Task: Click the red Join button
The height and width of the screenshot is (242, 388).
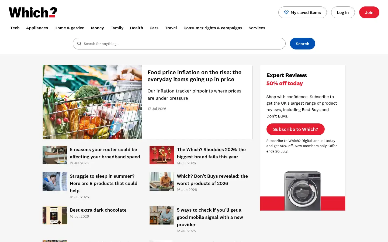Action: (369, 12)
